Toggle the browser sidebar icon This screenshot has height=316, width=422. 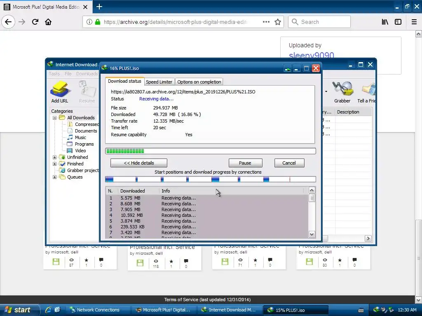[x=398, y=22]
